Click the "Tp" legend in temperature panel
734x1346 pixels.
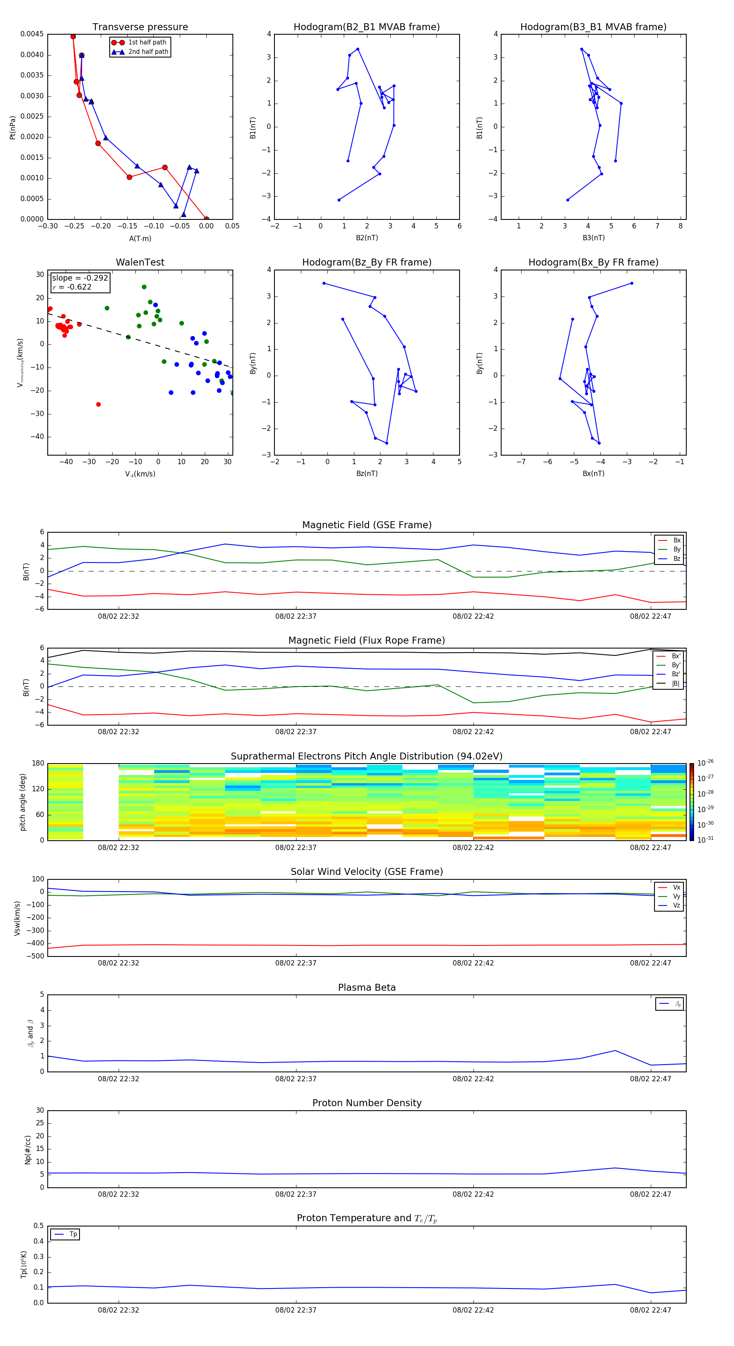click(x=65, y=1235)
